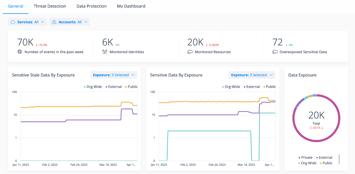Open the Data Protection tab
This screenshot has width=355, height=174.
click(x=92, y=6)
